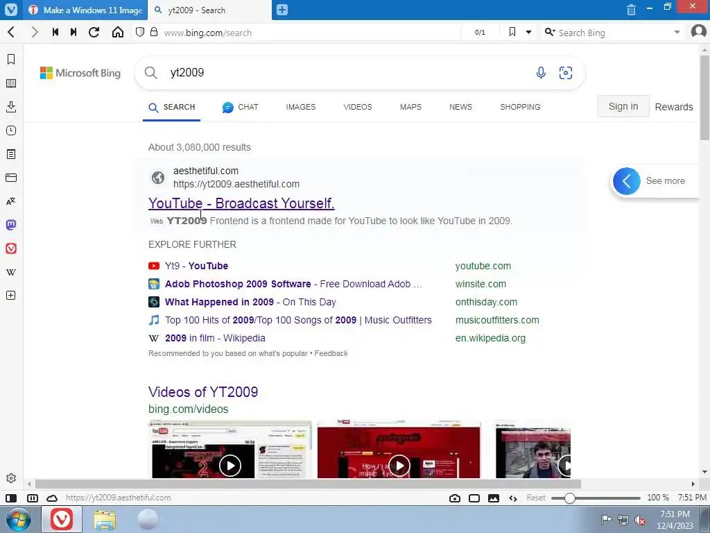
Task: Open the Mastodon web panel
Action: pyautogui.click(x=11, y=225)
